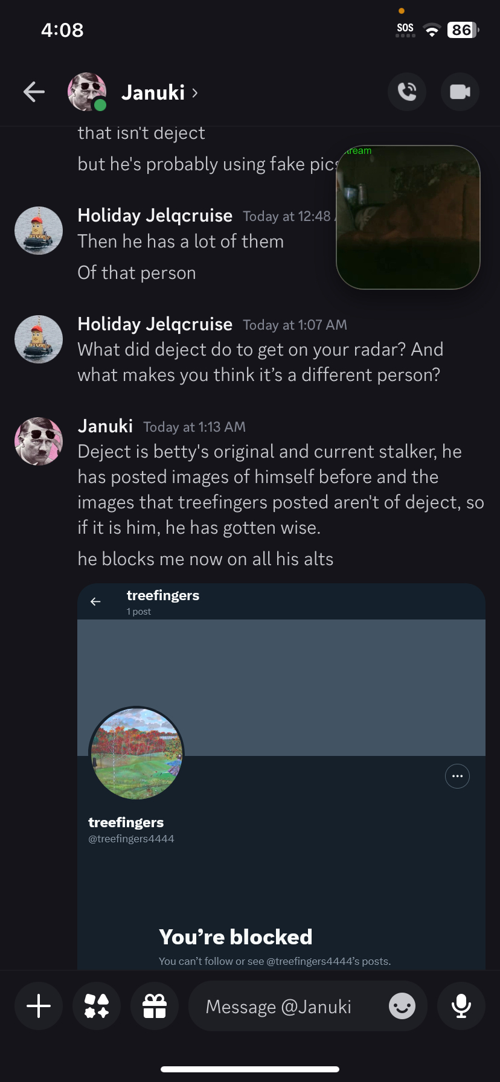Screen dimensions: 500x1082
Task: Tap Januki's avatar in the chat header
Action: 87,92
